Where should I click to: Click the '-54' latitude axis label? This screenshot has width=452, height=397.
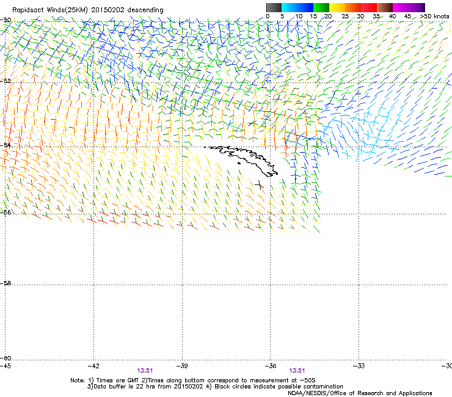(x=5, y=145)
